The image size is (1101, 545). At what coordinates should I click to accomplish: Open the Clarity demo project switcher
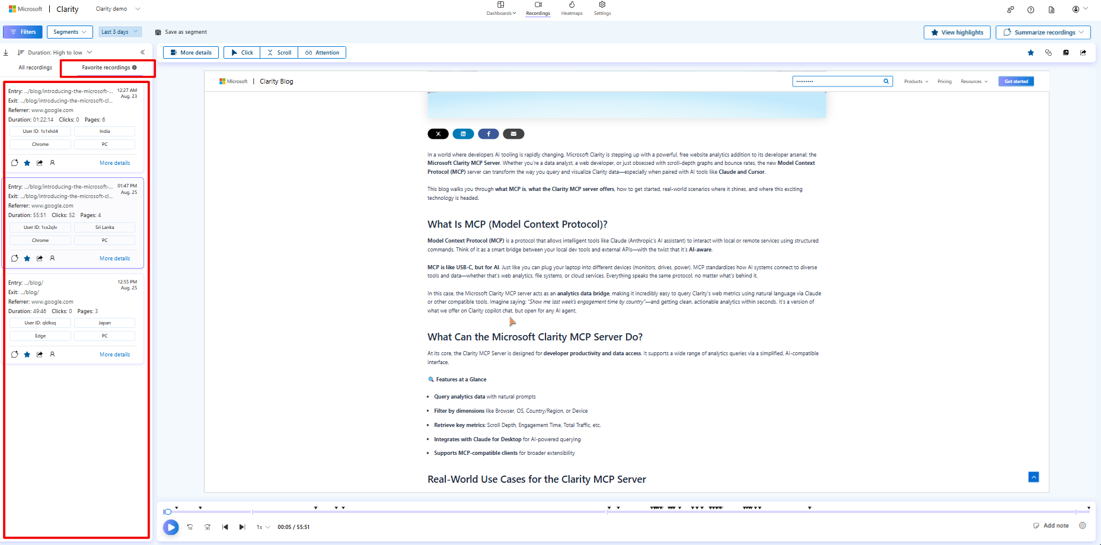click(x=118, y=9)
